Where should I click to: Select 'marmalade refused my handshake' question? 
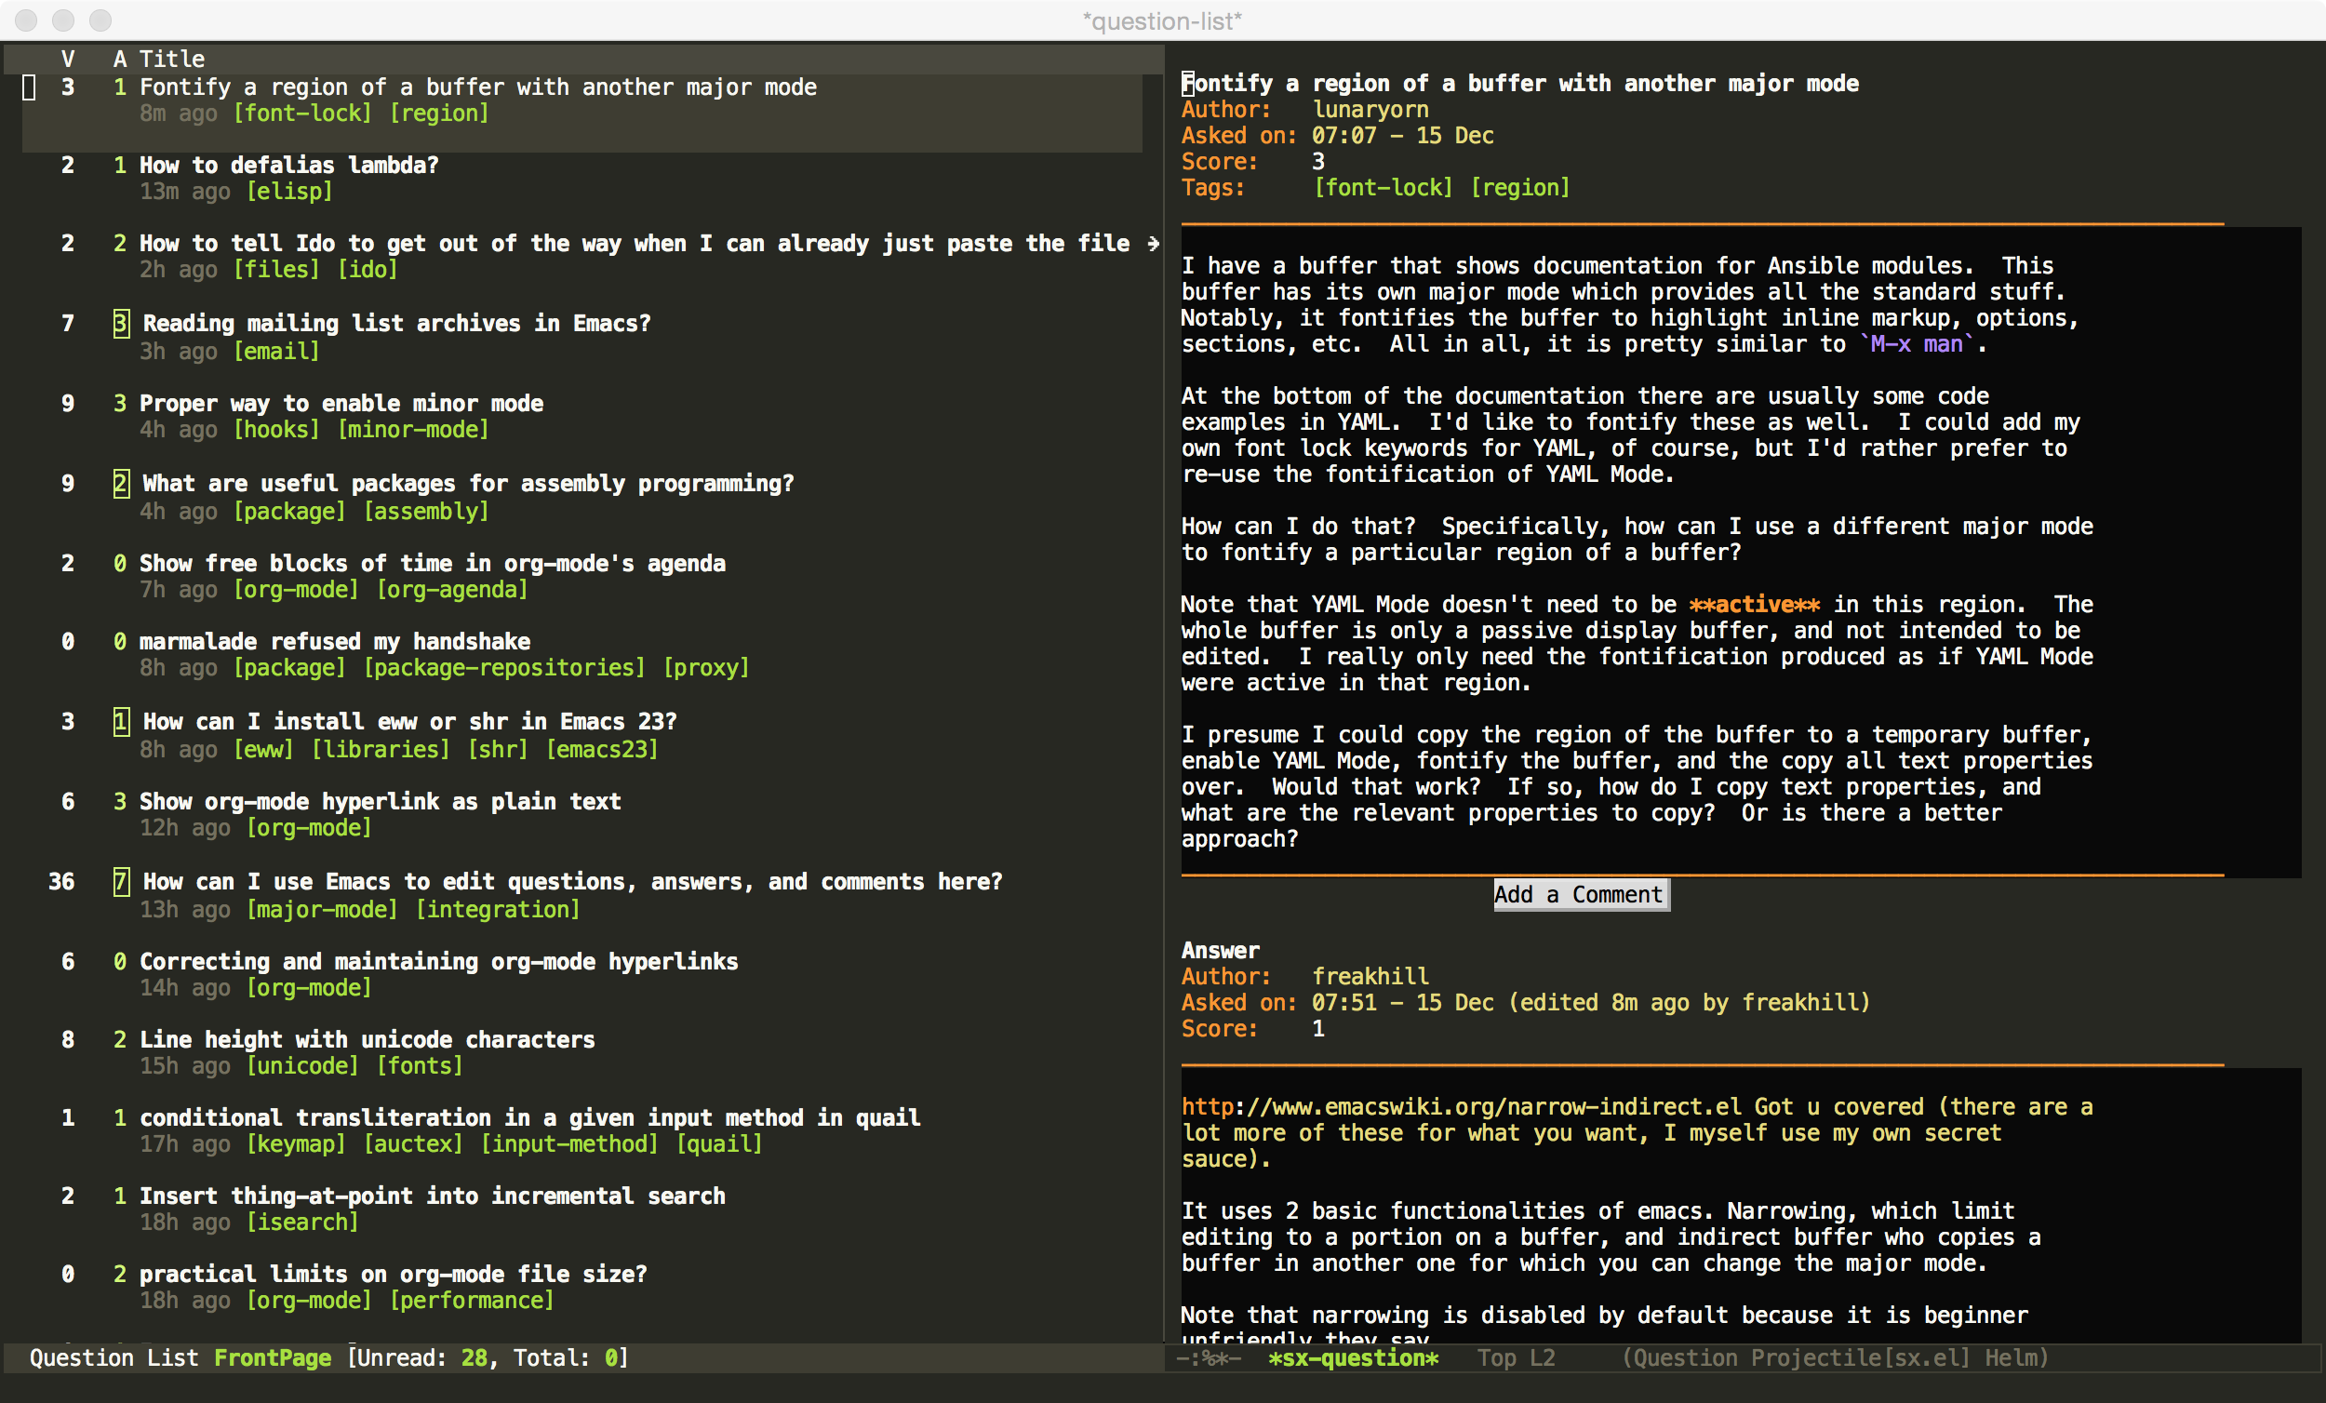pos(335,642)
